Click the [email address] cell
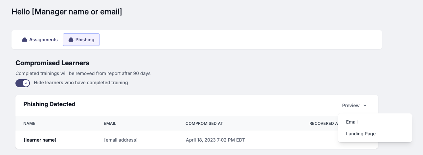Image resolution: width=423 pixels, height=155 pixels. (x=121, y=140)
